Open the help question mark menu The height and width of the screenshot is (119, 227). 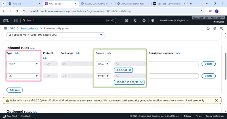pyautogui.click(x=144, y=20)
